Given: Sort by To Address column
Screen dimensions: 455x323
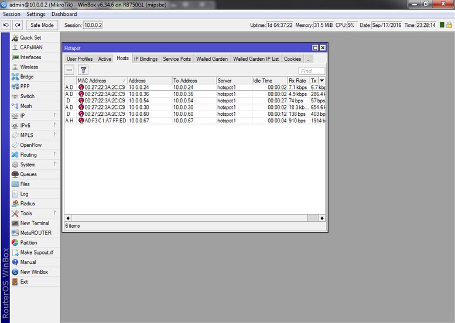Looking at the screenshot, I should (x=194, y=81).
